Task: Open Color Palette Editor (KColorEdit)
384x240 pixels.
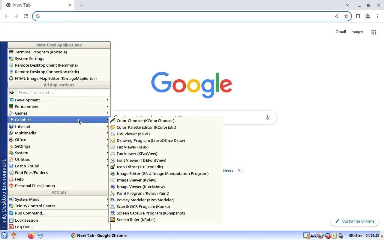Action: pos(166,127)
